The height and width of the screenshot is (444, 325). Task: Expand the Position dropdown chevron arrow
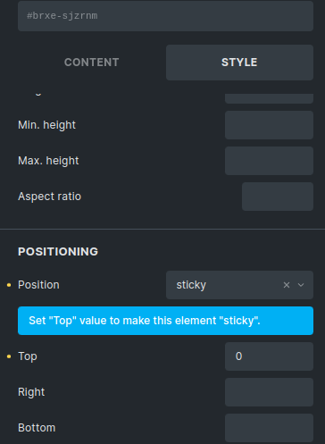point(301,285)
